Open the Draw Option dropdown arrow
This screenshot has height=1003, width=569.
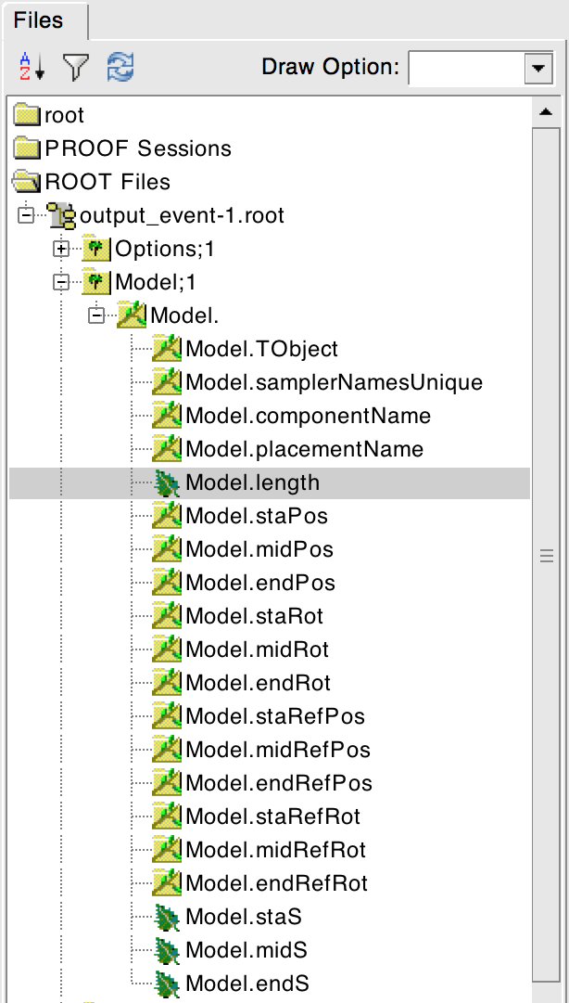(x=538, y=67)
